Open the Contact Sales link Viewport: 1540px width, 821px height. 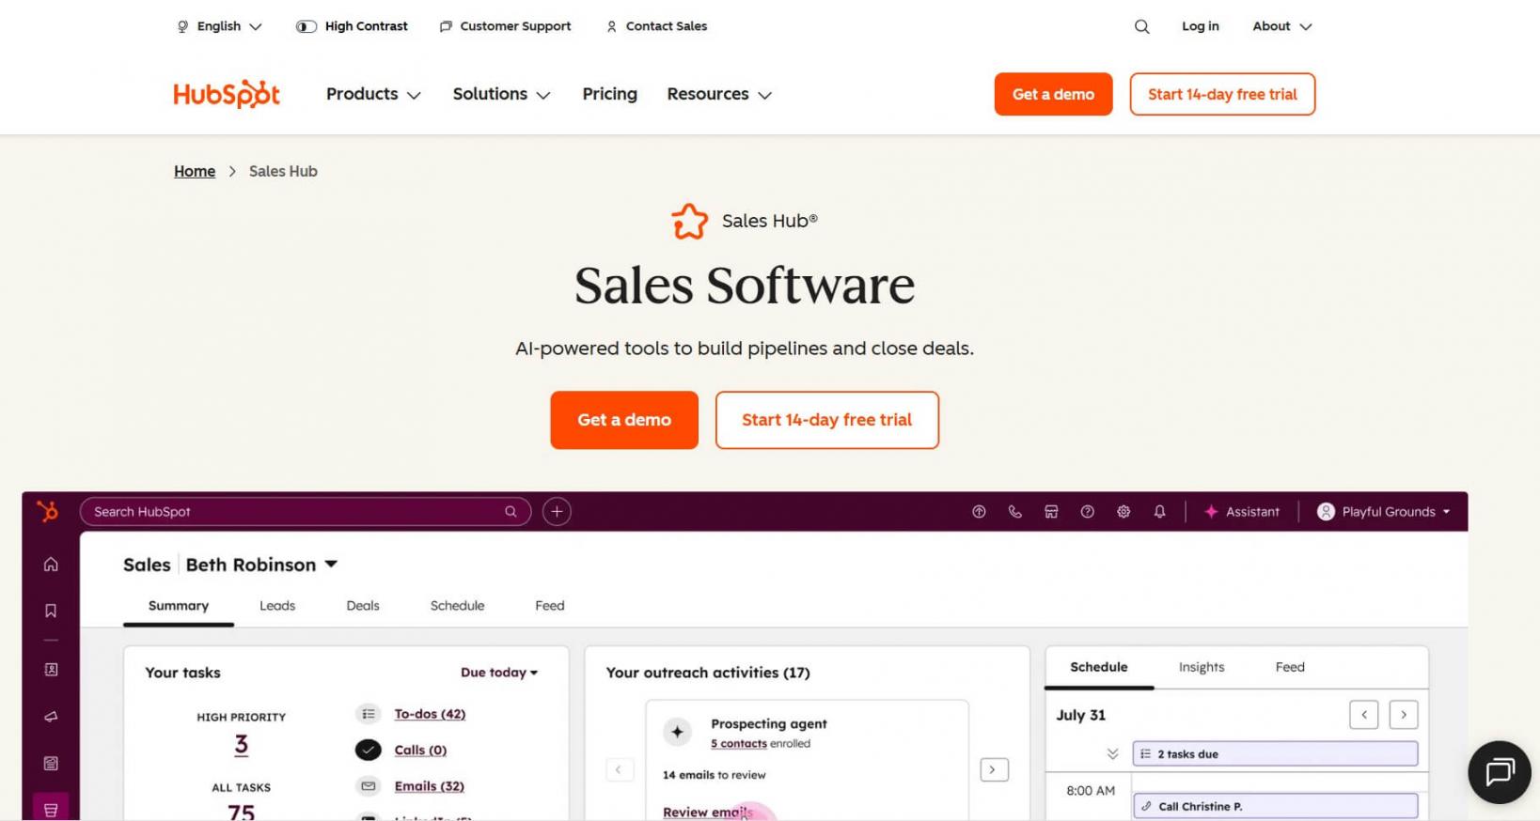(656, 26)
